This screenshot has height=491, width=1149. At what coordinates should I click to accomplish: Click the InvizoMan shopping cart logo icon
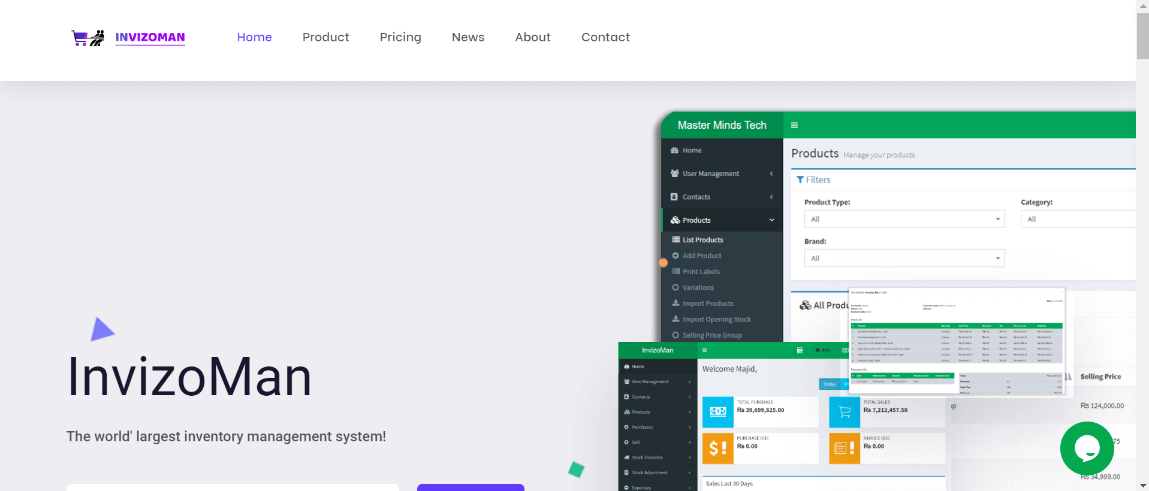[88, 38]
